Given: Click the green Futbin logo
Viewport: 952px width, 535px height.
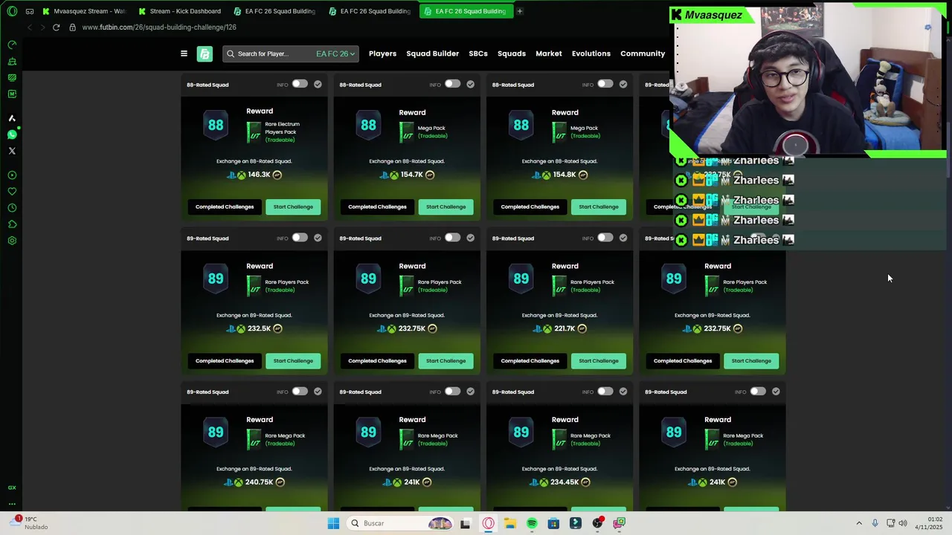Looking at the screenshot, I should point(205,53).
